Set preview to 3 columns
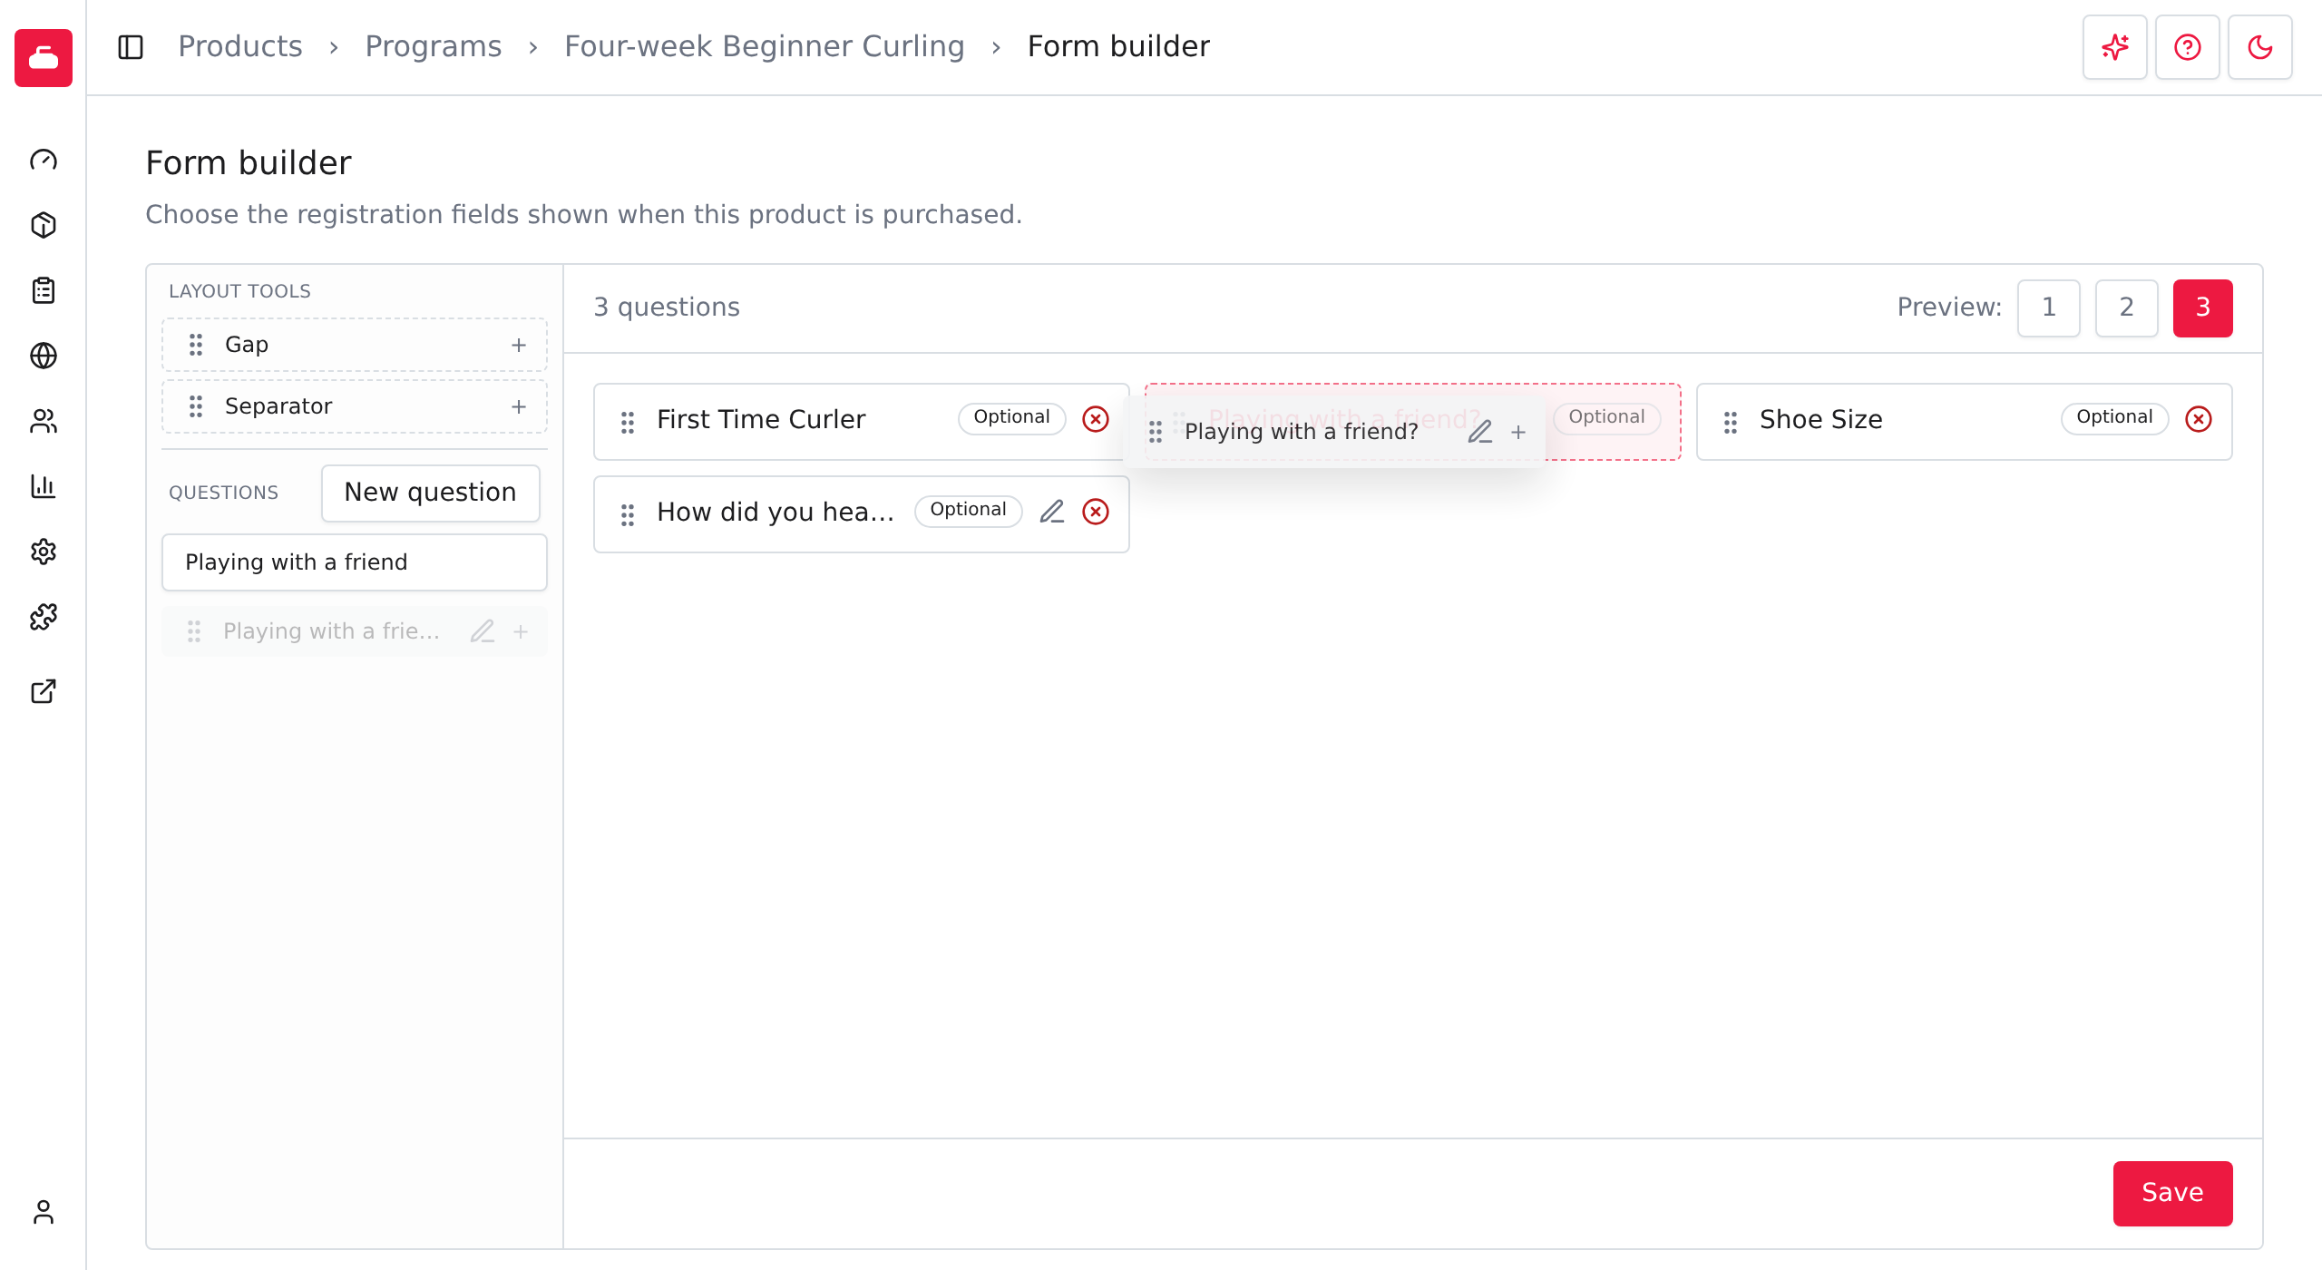 (2203, 308)
